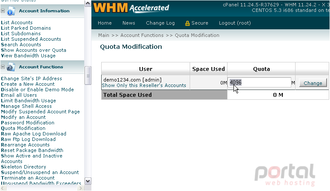Viewport: 330px width, 191px height.
Task: Open Password Modification
Action: pyautogui.click(x=28, y=123)
